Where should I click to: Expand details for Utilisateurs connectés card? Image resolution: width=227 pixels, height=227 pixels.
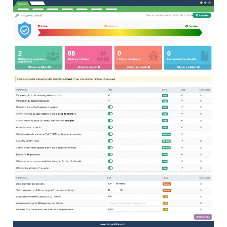39,67
